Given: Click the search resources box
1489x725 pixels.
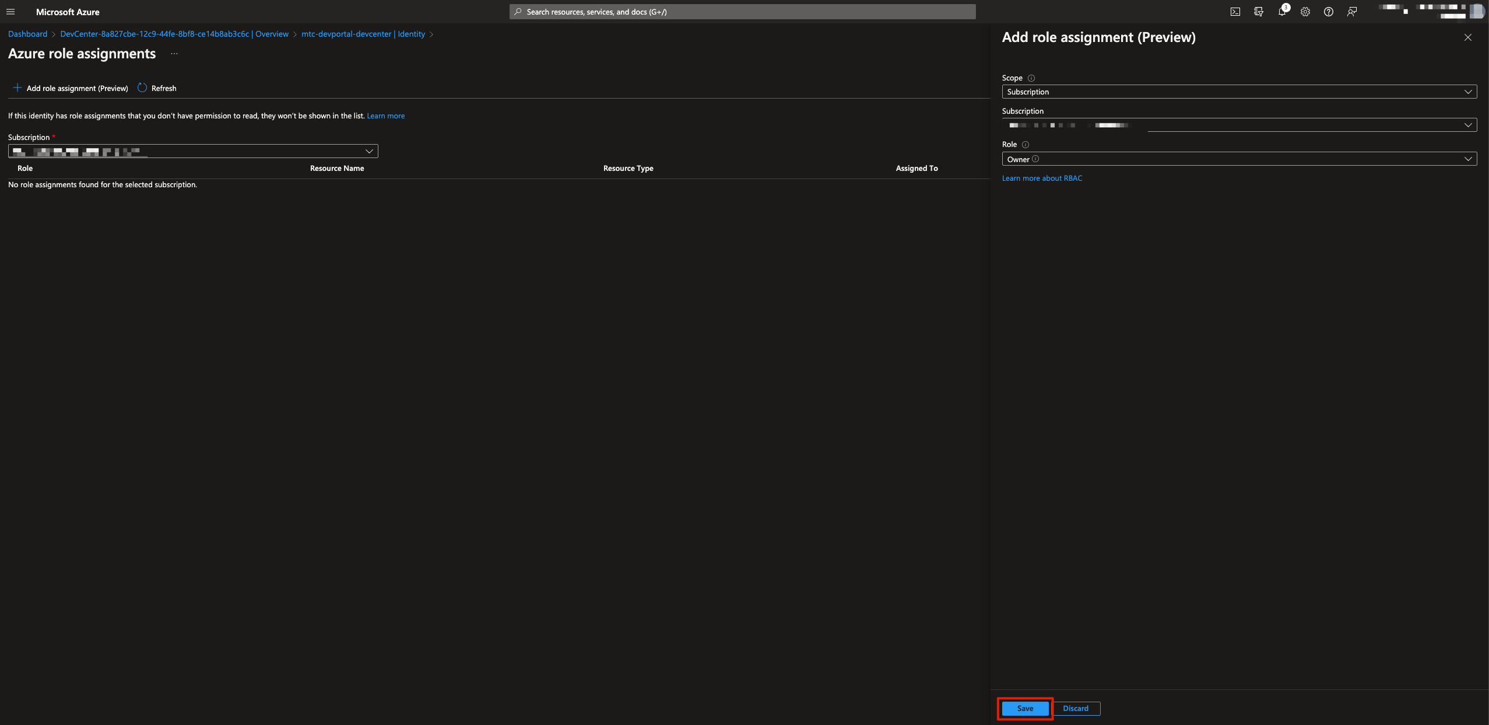Looking at the screenshot, I should click(742, 12).
